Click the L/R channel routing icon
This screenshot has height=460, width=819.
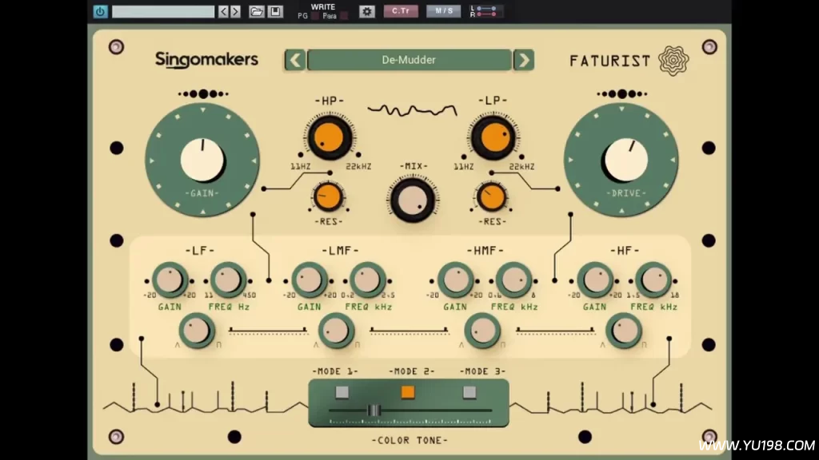coord(485,11)
